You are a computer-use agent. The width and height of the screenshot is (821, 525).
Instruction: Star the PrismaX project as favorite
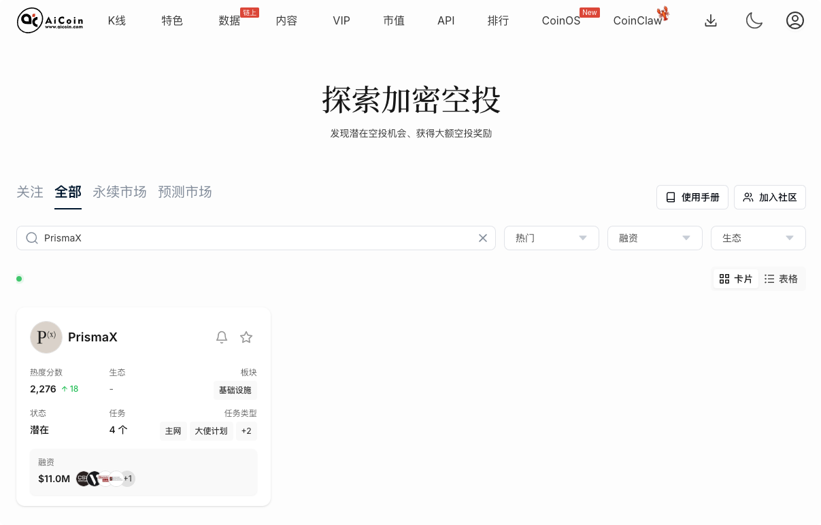point(246,337)
